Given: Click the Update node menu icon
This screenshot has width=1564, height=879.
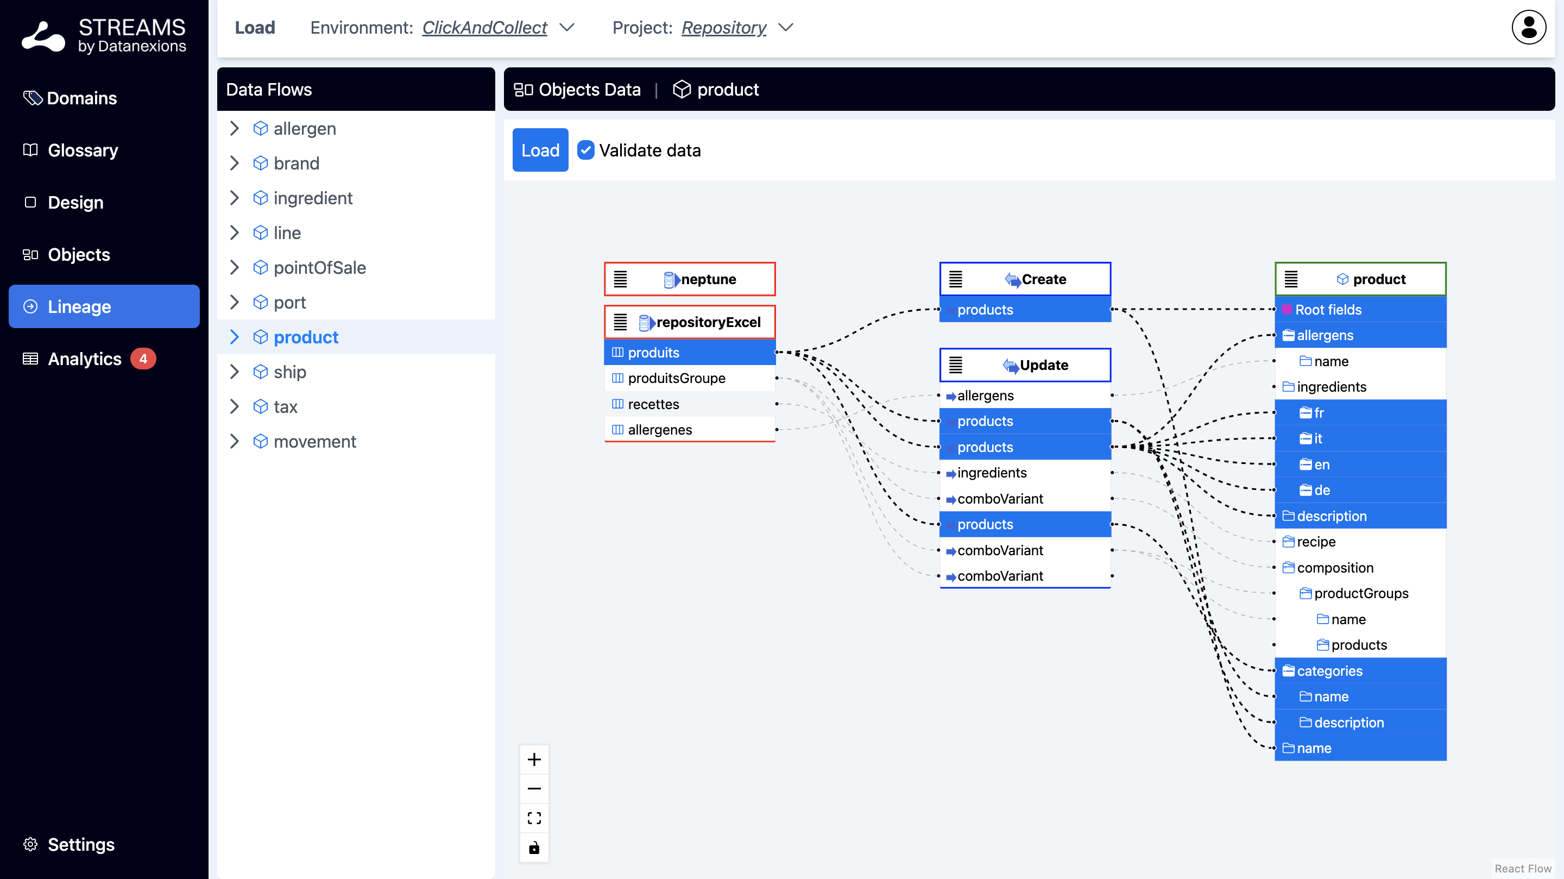Looking at the screenshot, I should 955,365.
